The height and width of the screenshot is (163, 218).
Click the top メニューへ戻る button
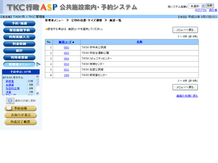(185, 30)
